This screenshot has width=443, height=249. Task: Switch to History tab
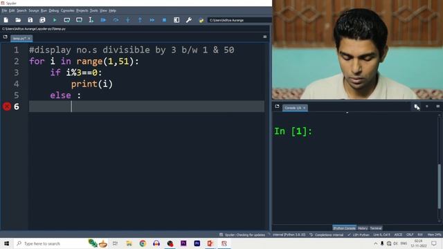pyautogui.click(x=363, y=228)
